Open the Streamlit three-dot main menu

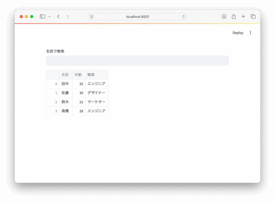click(x=251, y=33)
